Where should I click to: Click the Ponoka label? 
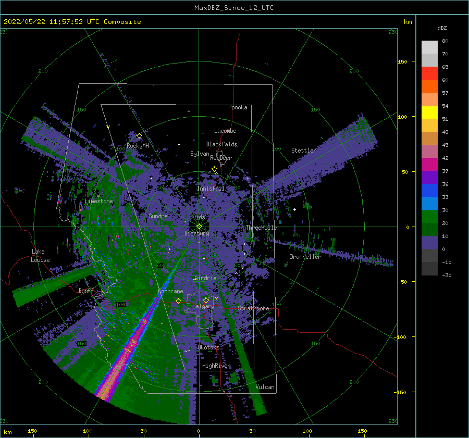[238, 107]
